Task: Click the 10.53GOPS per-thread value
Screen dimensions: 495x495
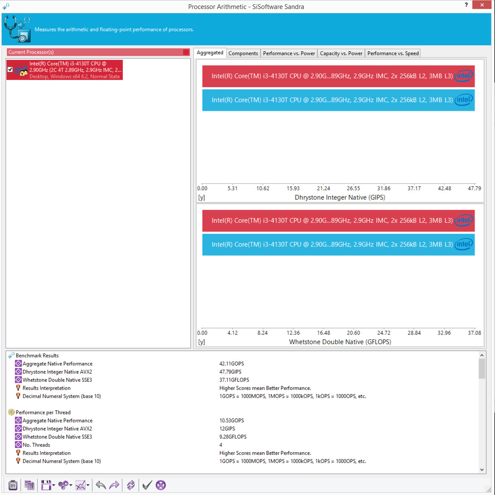Action: tap(231, 420)
